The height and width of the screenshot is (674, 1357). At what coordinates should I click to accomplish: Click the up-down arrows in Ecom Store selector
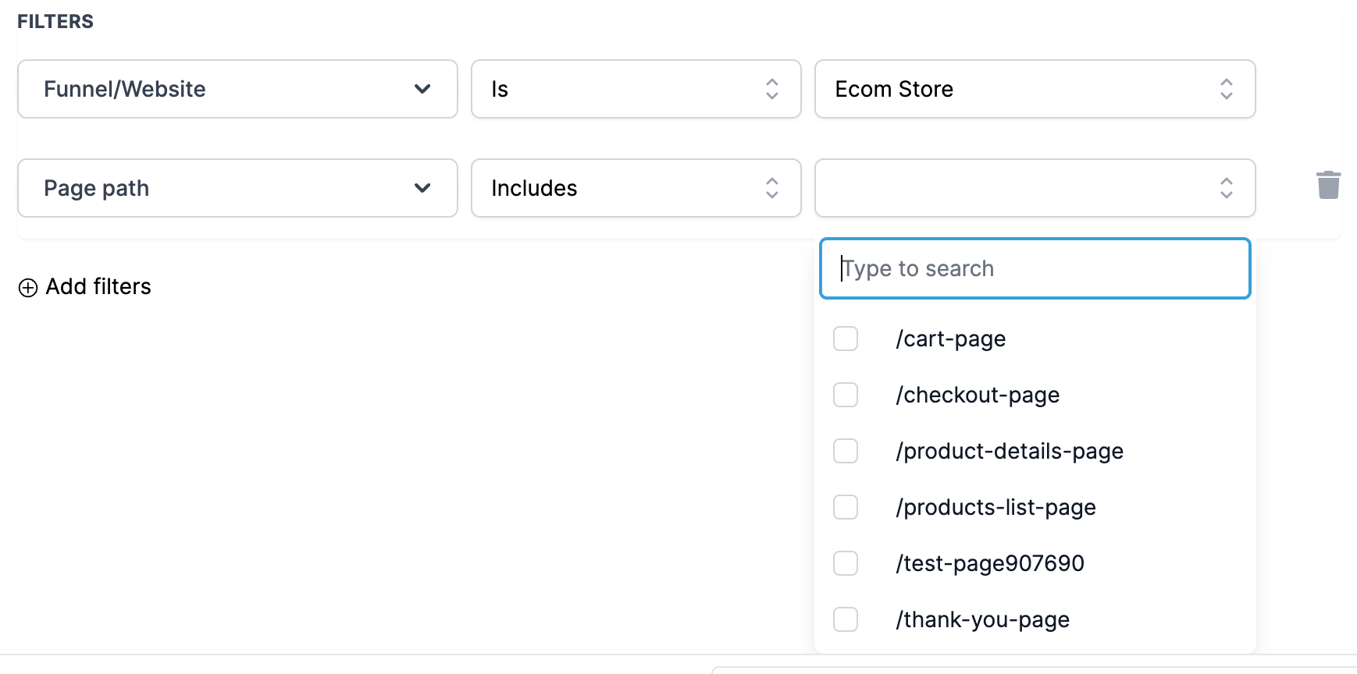click(1226, 89)
